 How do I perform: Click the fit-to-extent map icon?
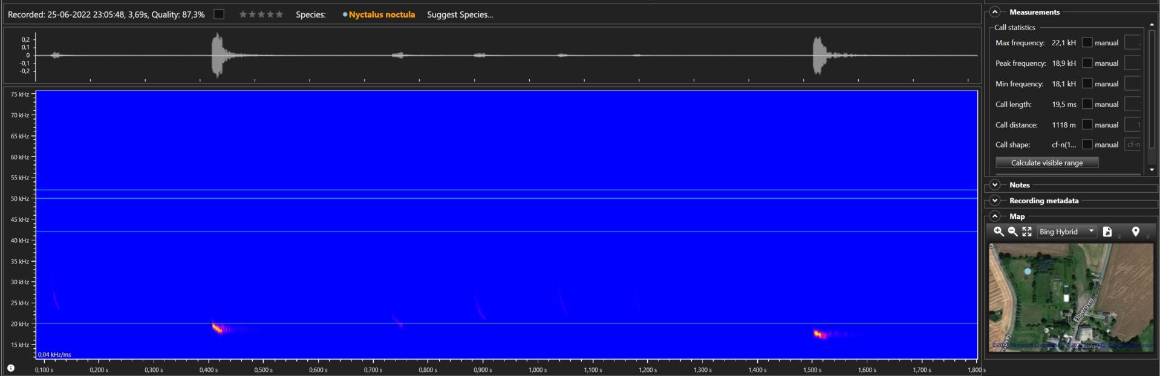[1027, 232]
